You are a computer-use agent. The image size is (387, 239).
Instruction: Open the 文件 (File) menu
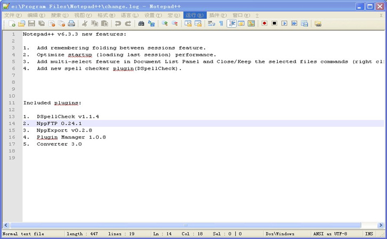(x=12, y=15)
